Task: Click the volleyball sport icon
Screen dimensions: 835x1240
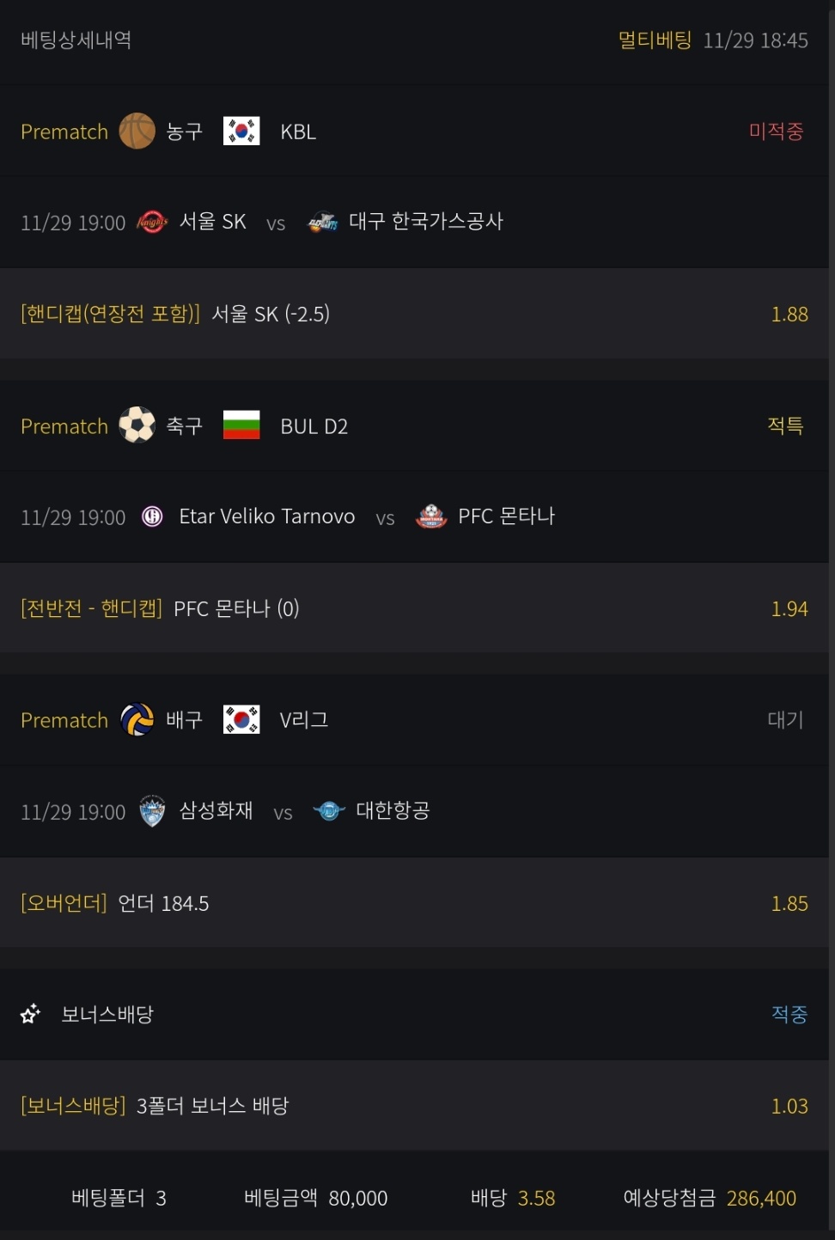Action: click(x=137, y=720)
